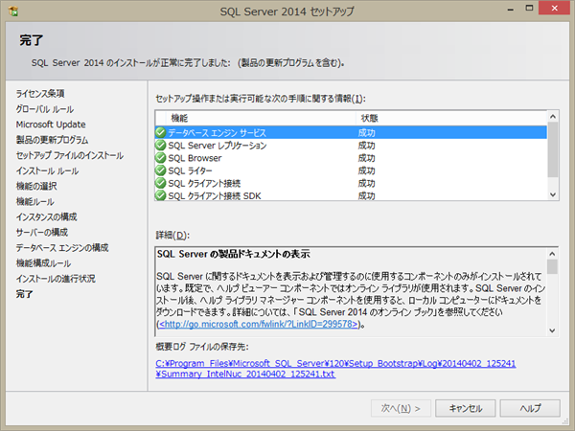Select the SQL クライアント接続 SDK row

click(x=351, y=195)
